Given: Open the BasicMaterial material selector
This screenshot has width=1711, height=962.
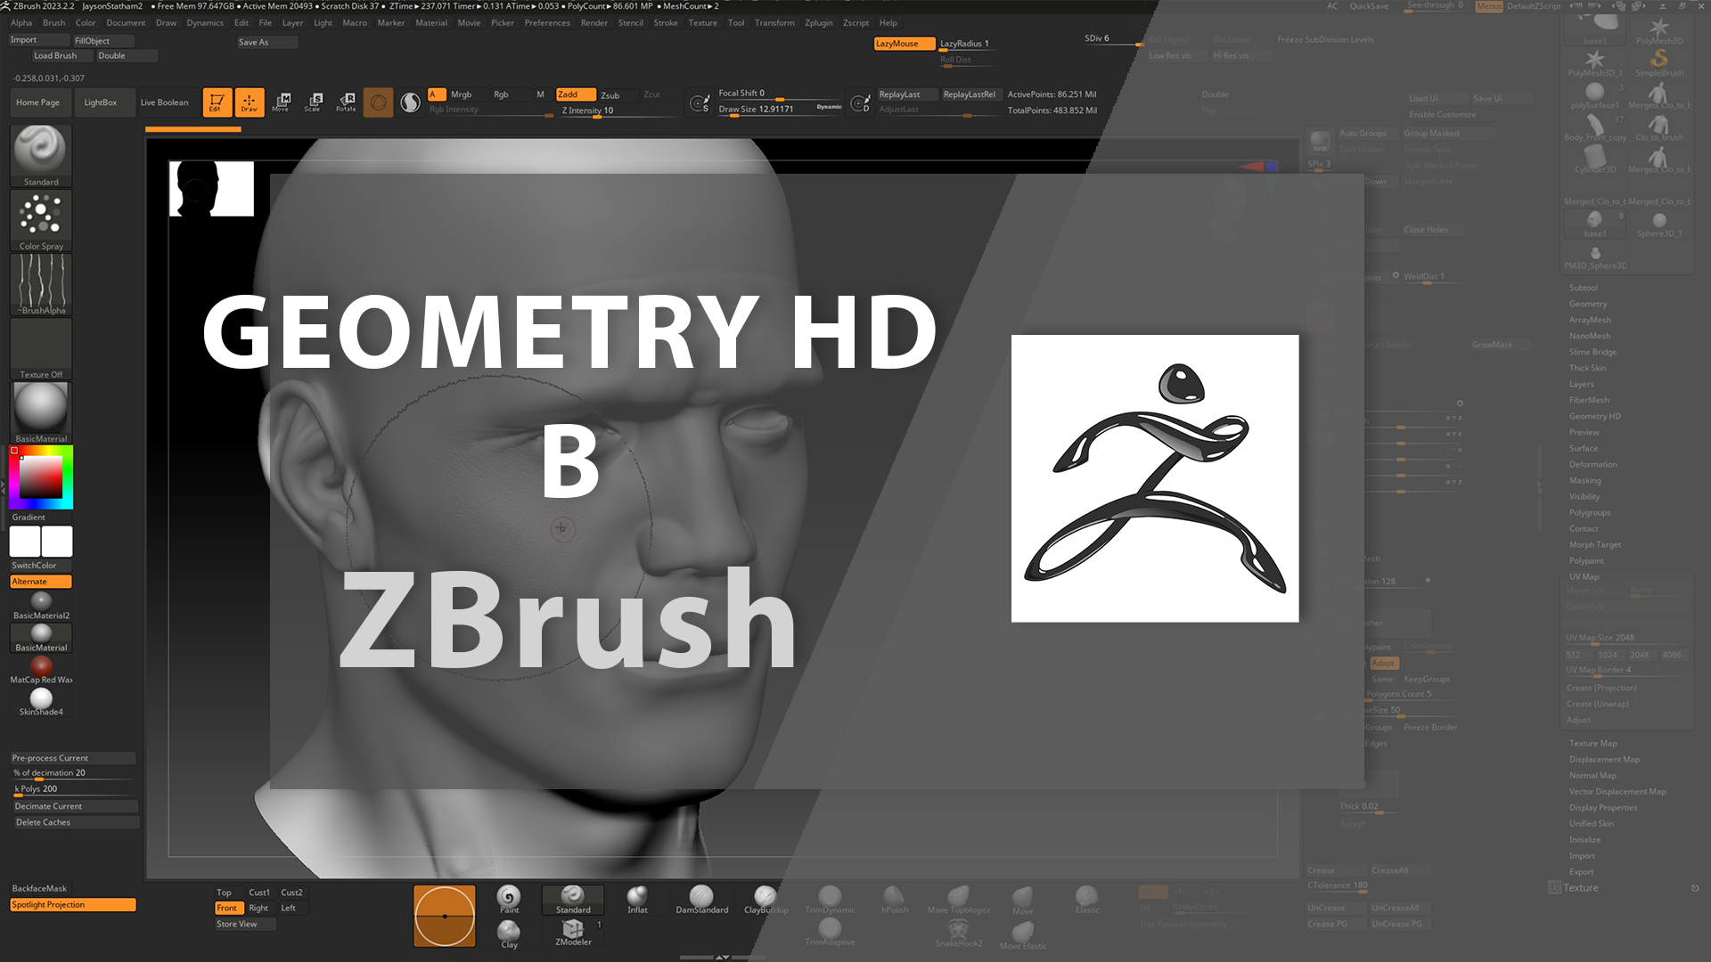Looking at the screenshot, I should point(41,412).
